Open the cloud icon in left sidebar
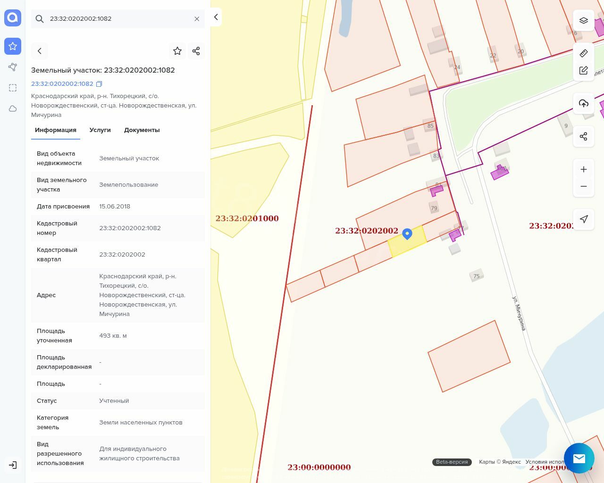This screenshot has width=604, height=483. (x=13, y=108)
